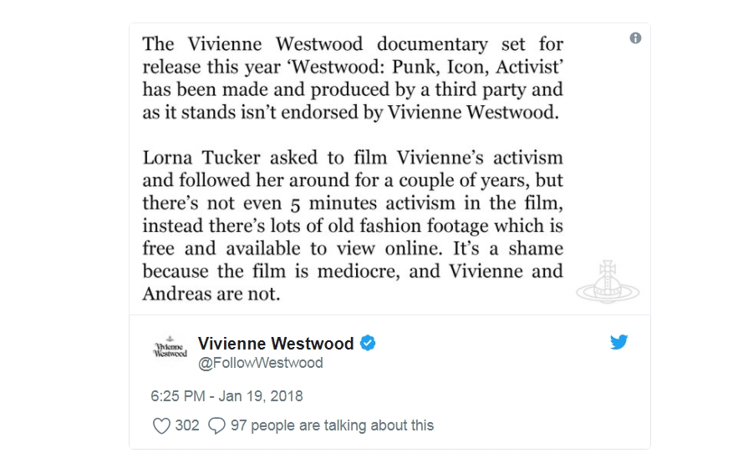743x468 pixels.
Task: Click the first paragraph of the statement image
Action: tap(353, 78)
